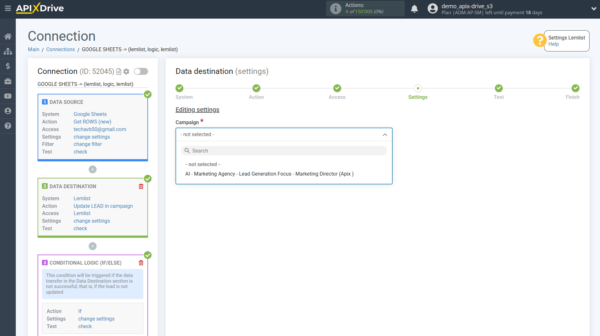Click the campaign Search field
The height and width of the screenshot is (336, 600).
coord(284,151)
